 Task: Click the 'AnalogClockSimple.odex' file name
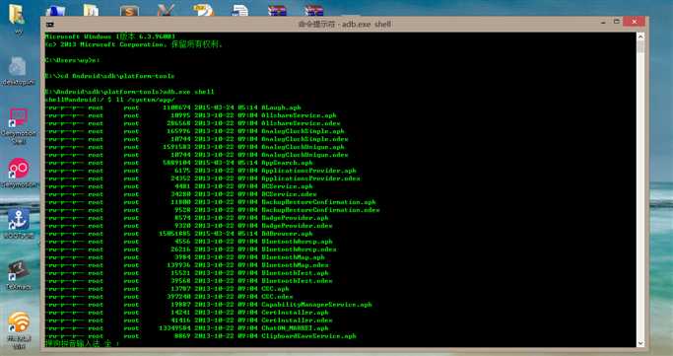click(304, 139)
